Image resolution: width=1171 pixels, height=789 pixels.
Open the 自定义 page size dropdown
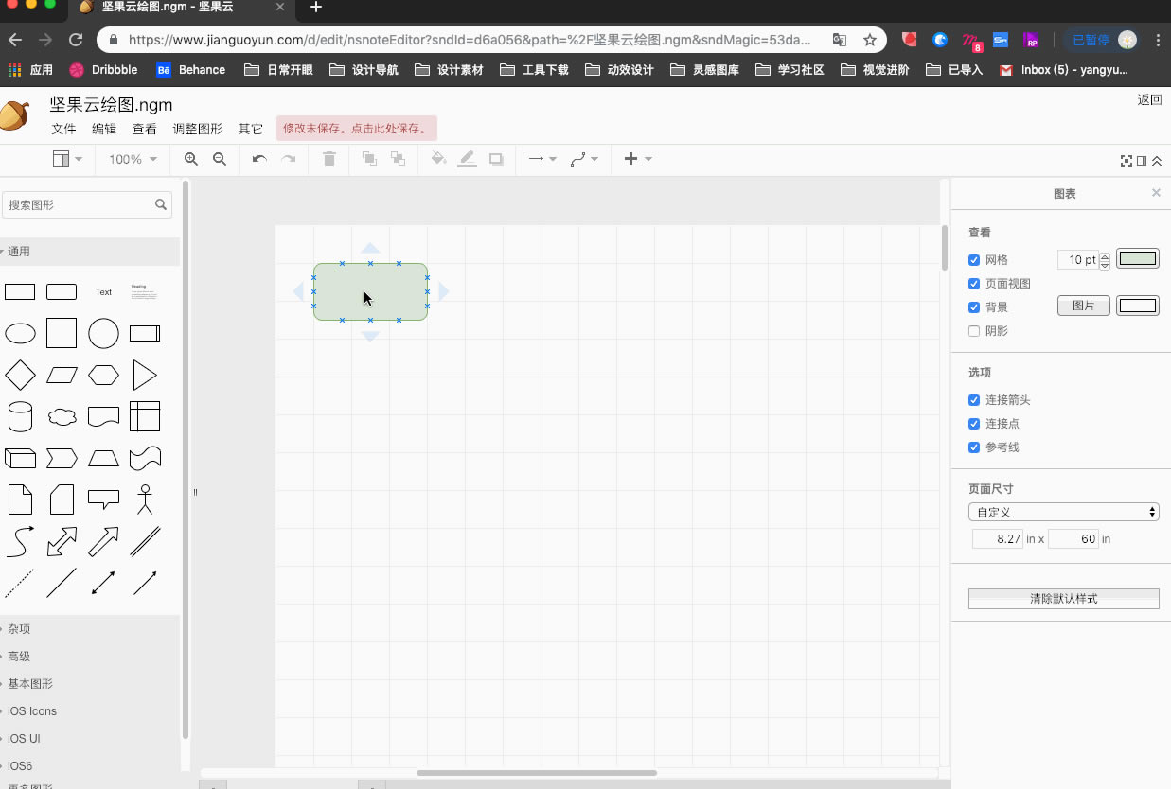(1063, 512)
